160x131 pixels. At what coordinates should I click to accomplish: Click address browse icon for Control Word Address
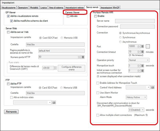(x=152, y=87)
